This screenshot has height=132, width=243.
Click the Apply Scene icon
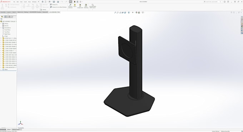139,12
